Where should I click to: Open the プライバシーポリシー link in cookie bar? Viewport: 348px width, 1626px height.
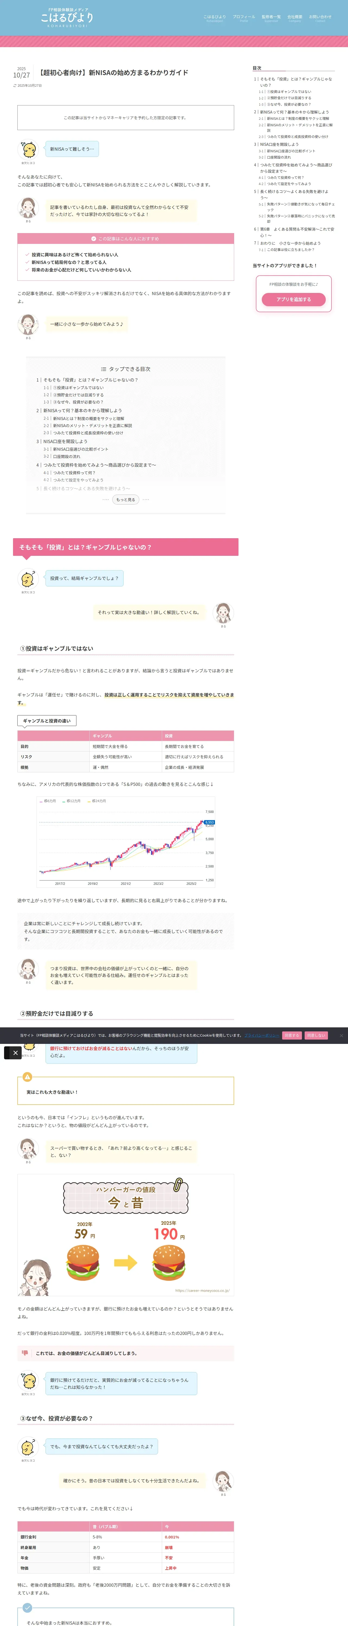click(x=262, y=1035)
